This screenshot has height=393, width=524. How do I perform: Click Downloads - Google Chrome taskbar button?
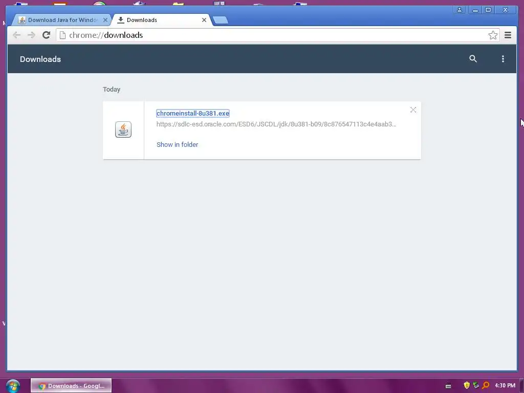click(x=71, y=386)
